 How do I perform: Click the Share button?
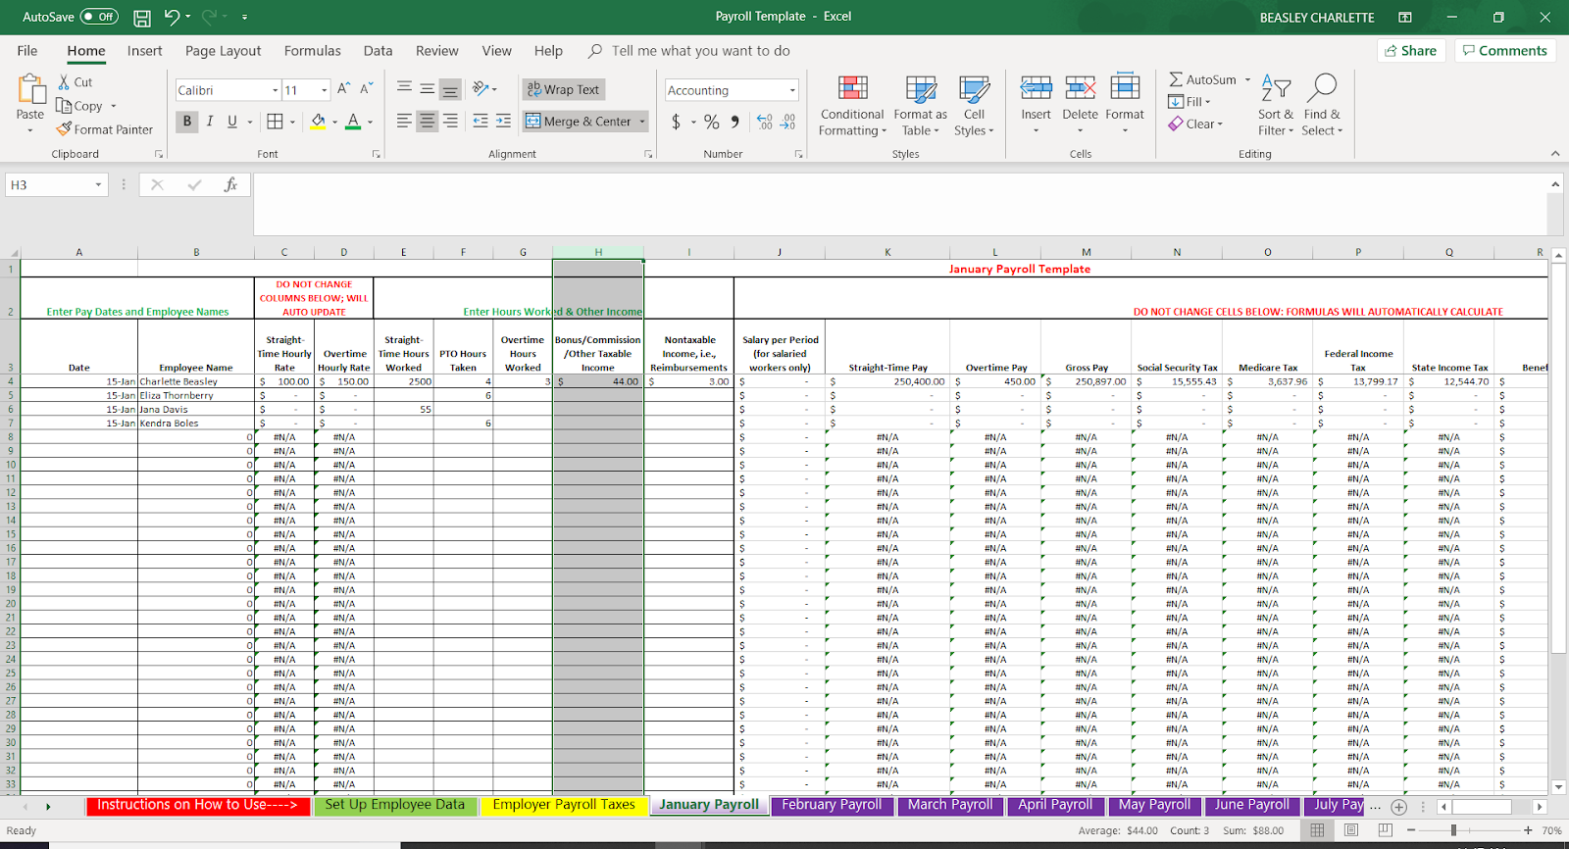[1411, 51]
